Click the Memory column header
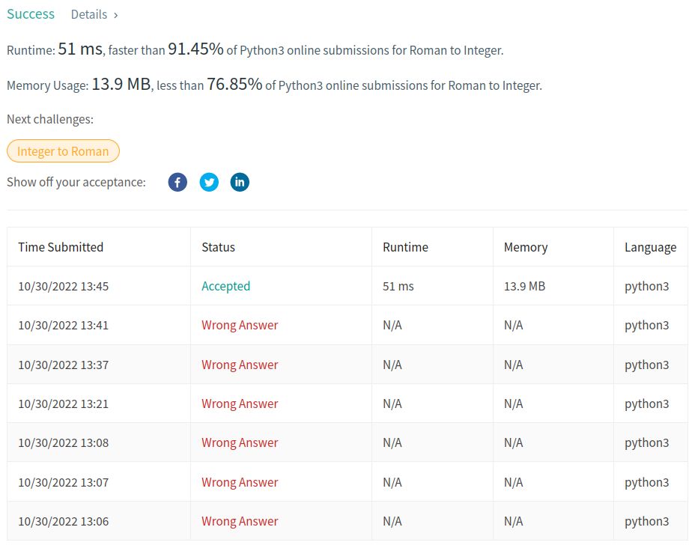Image resolution: width=692 pixels, height=551 pixels. coord(526,247)
